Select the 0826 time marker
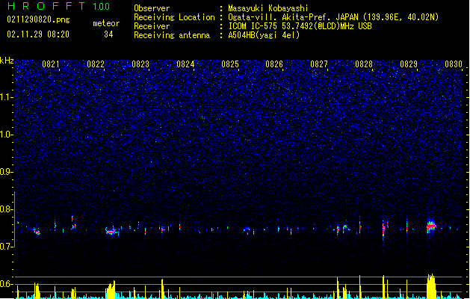Image resolution: width=470 pixels, height=299 pixels. [x=274, y=64]
